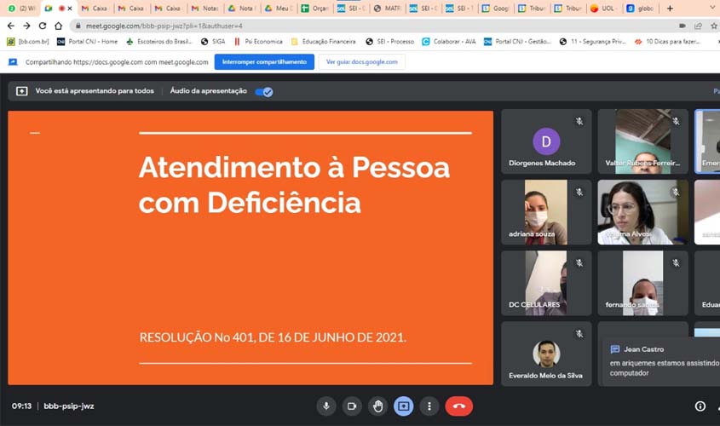Viewport: 720px width, 426px height.
Task: Open more options three-dot menu
Action: tap(429, 406)
